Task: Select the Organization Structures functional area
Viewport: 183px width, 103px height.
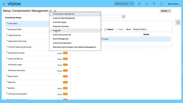Action: pos(17,41)
